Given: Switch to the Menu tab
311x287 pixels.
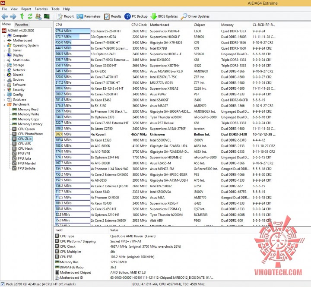Looking at the screenshot, I should tap(6, 24).
